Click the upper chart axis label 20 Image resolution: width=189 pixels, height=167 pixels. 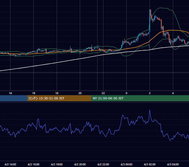coord(80,93)
